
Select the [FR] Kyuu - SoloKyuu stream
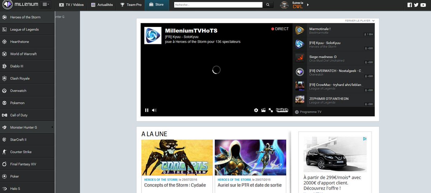(x=333, y=45)
